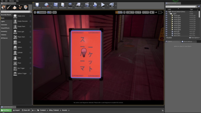Click the Save Current toolbar icon
This screenshot has height=113, width=201.
click(x=37, y=6)
